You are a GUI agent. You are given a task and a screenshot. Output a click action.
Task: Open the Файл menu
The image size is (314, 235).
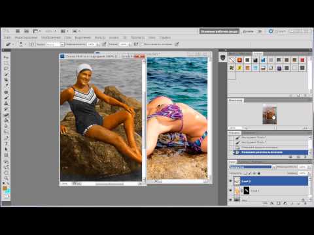point(7,37)
